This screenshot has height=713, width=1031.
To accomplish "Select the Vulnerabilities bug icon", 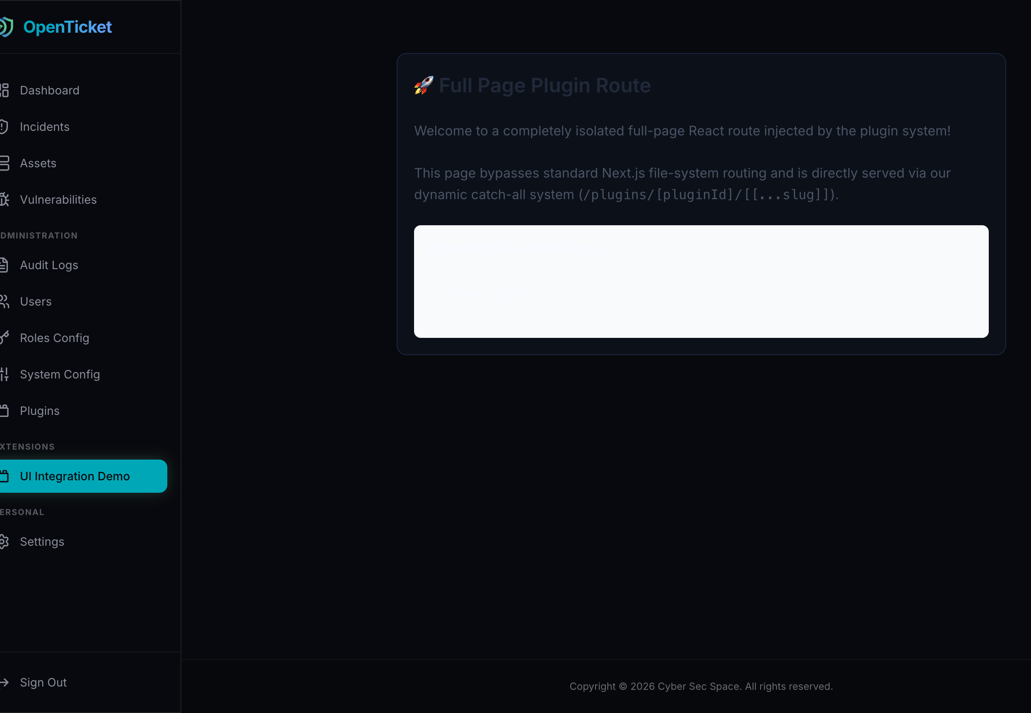I will point(4,199).
